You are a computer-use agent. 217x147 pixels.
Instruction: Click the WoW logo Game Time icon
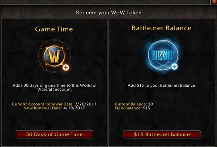(x=54, y=56)
